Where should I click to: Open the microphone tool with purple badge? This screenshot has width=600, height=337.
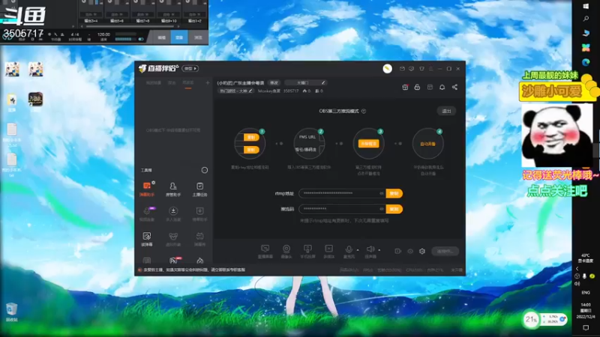(x=147, y=213)
